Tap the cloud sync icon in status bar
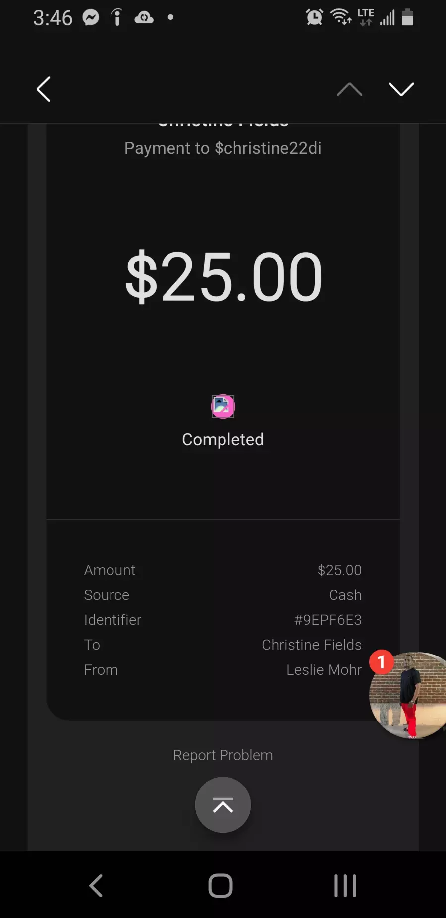The width and height of the screenshot is (446, 918). pos(144,18)
